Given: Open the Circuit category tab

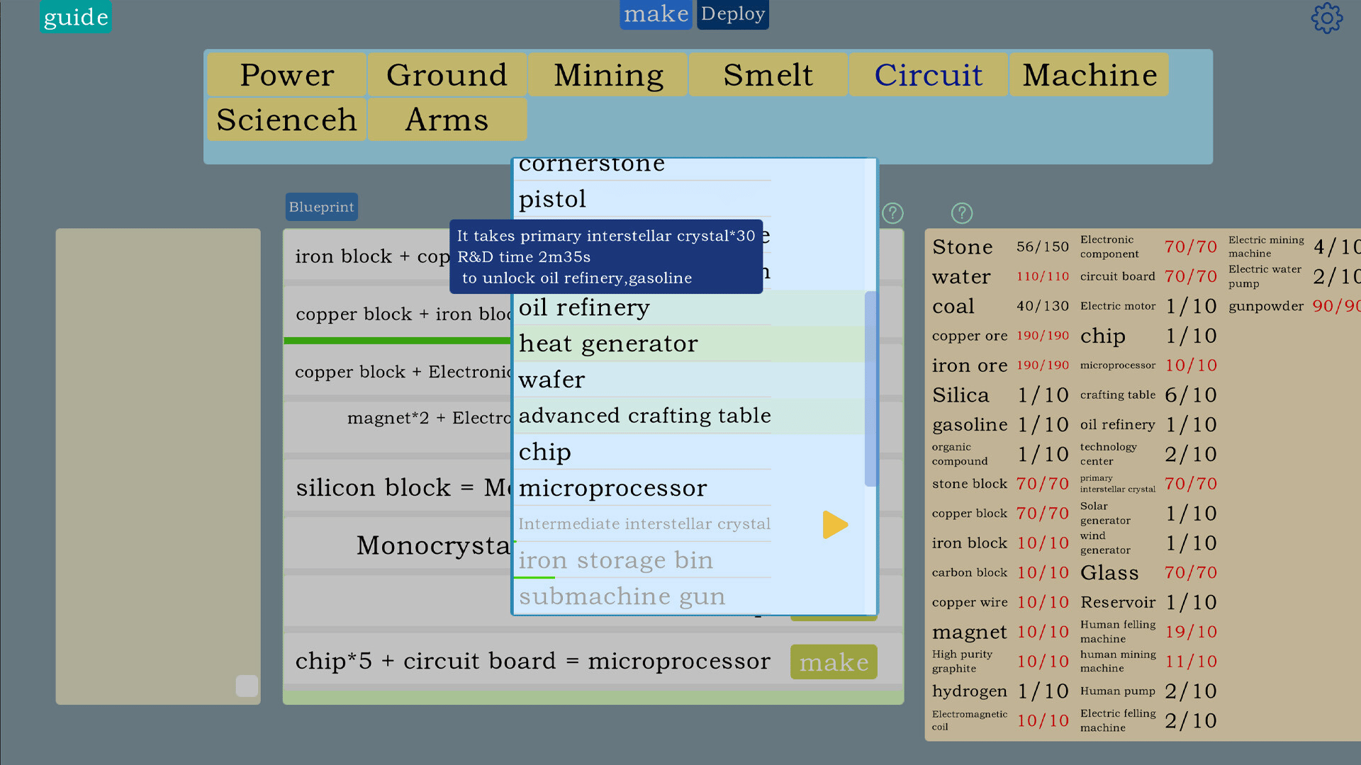Looking at the screenshot, I should 928,75.
